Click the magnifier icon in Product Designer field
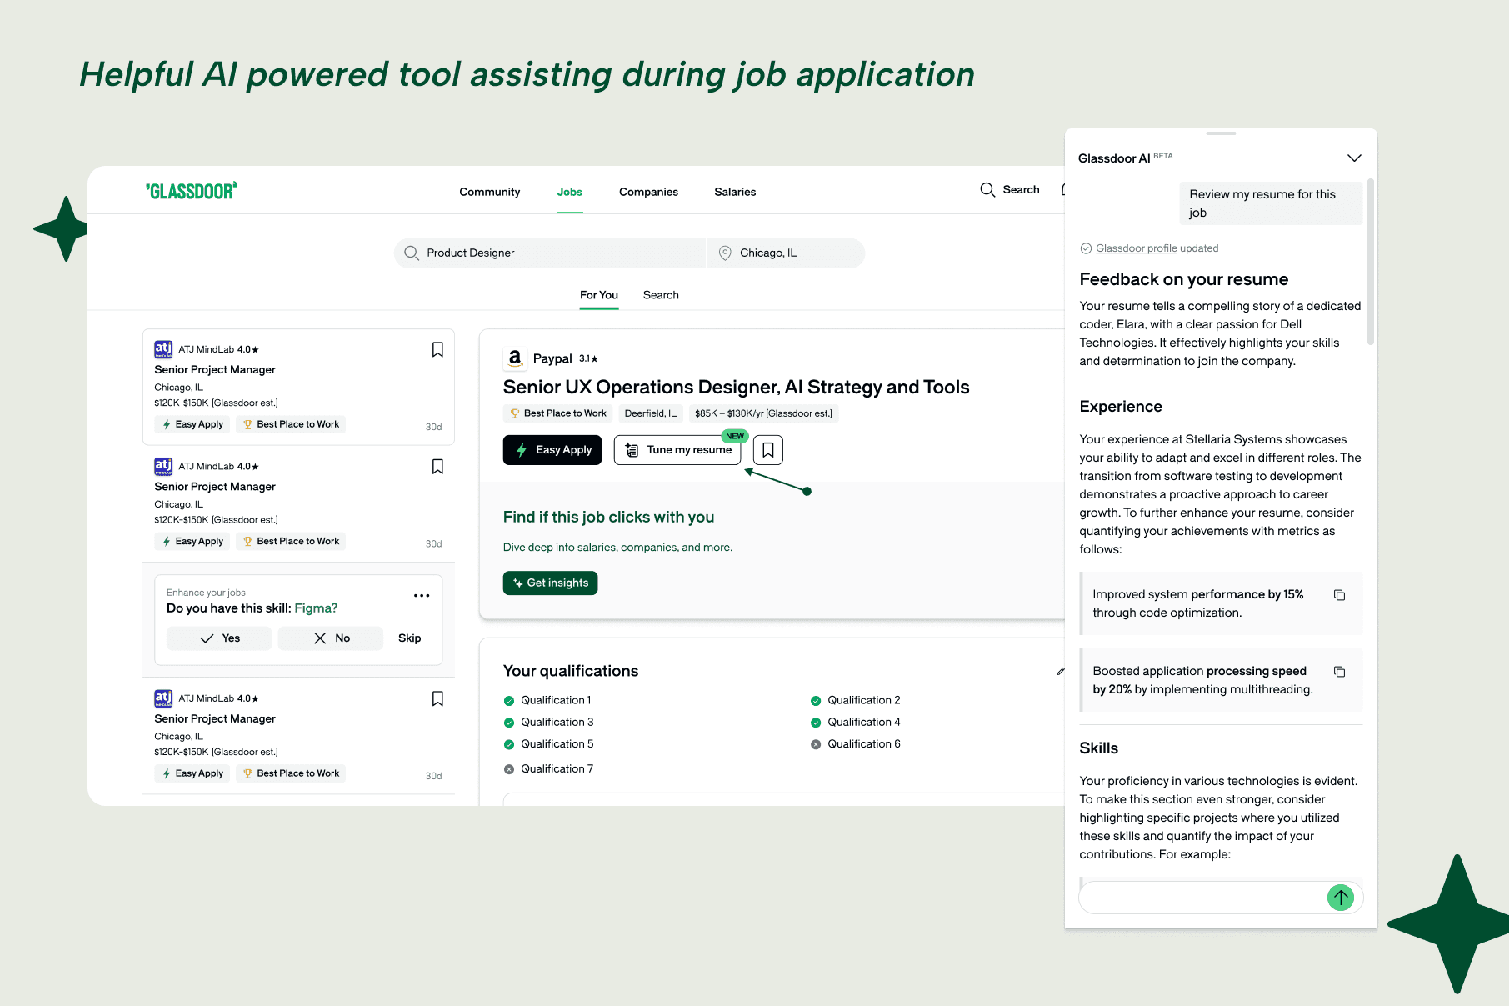Viewport: 1509px width, 1006px height. tap(411, 253)
